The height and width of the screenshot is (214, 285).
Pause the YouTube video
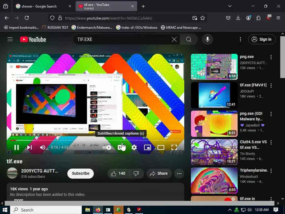point(16,147)
